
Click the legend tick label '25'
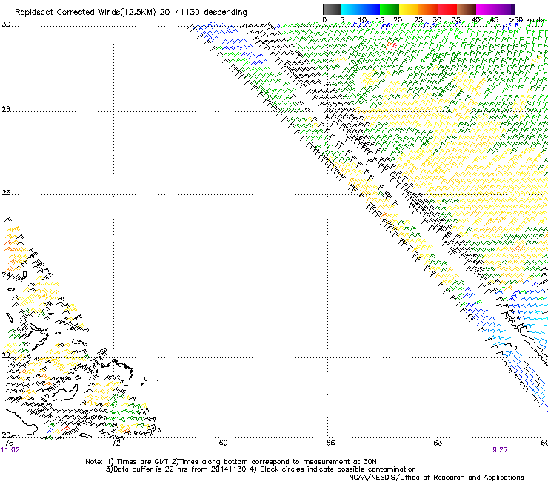tap(418, 20)
